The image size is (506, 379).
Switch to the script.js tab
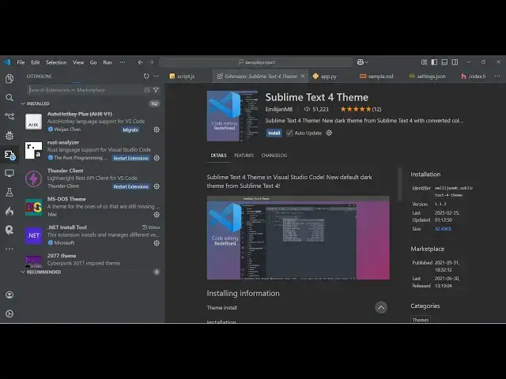click(x=186, y=77)
